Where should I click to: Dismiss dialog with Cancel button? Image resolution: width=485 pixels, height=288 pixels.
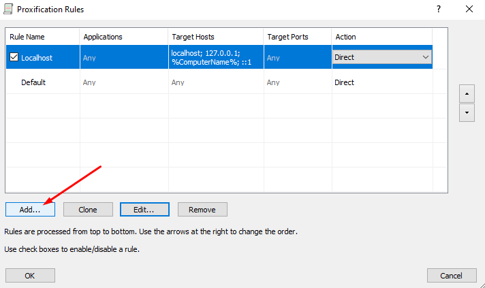pos(452,275)
